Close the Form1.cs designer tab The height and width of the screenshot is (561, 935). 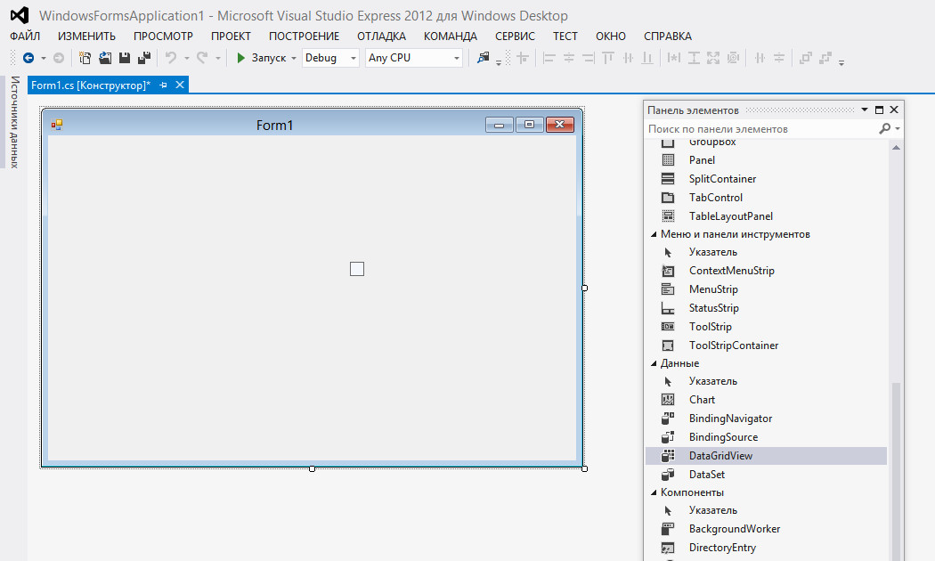point(180,85)
